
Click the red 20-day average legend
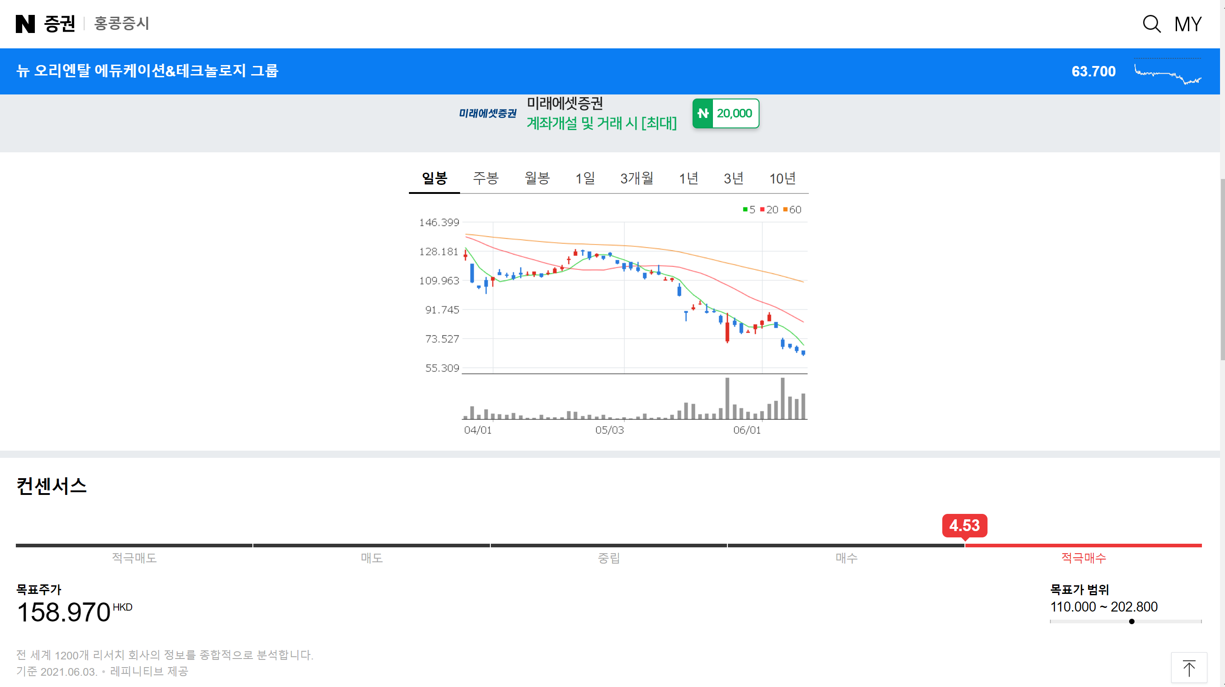[769, 210]
